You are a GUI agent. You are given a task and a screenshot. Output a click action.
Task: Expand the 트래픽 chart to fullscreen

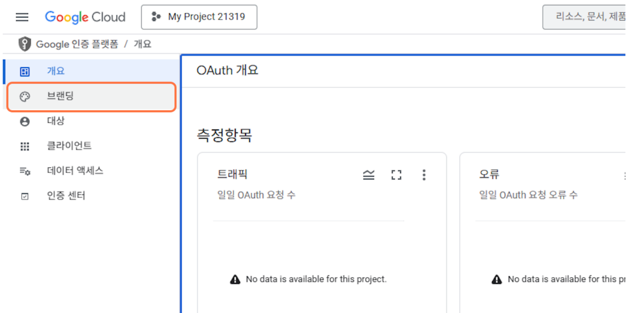pos(396,175)
